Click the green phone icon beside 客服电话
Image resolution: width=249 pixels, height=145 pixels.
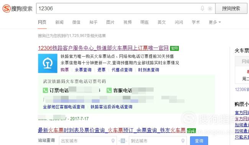pyautogui.click(x=109, y=90)
